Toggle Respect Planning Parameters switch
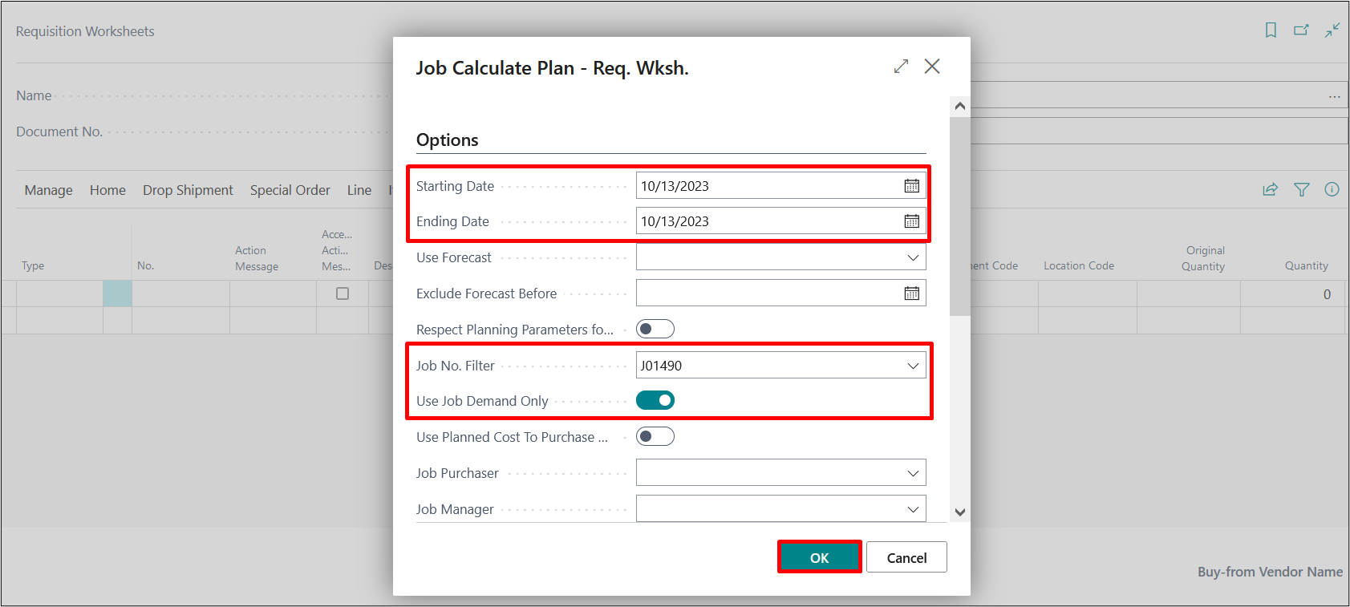This screenshot has height=607, width=1350. [655, 329]
